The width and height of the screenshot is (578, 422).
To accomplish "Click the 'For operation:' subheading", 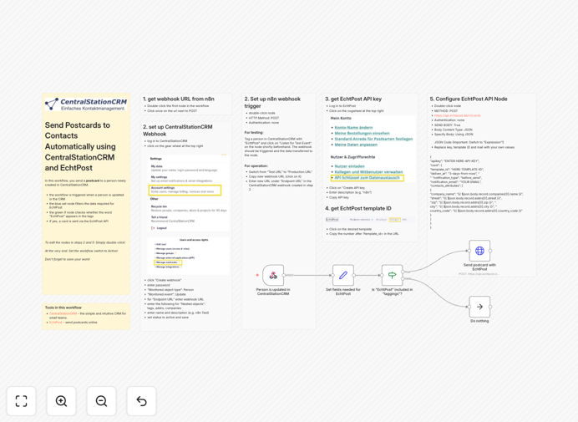I will [256, 166].
